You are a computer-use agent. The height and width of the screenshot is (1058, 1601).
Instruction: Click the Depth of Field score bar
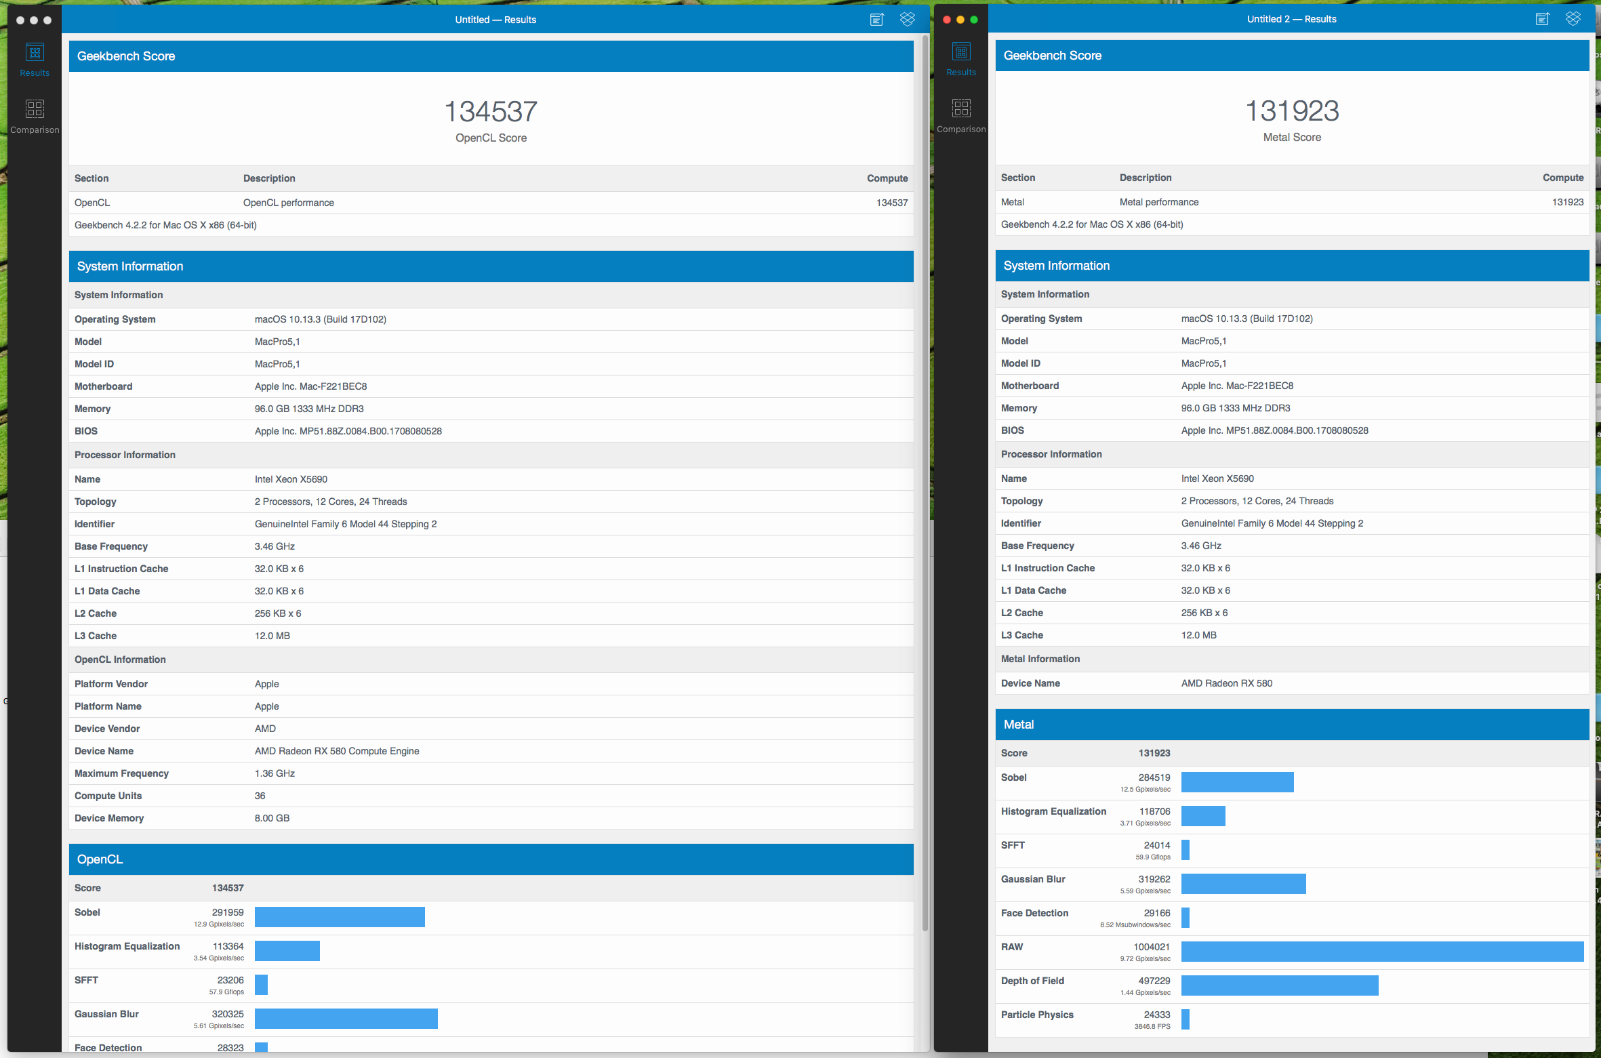coord(1280,985)
